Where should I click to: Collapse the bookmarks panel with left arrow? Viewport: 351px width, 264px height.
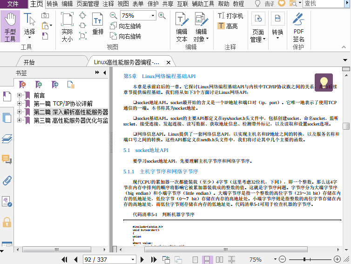(105, 73)
